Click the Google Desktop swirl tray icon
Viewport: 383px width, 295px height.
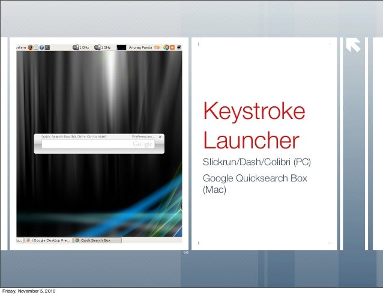(x=166, y=47)
